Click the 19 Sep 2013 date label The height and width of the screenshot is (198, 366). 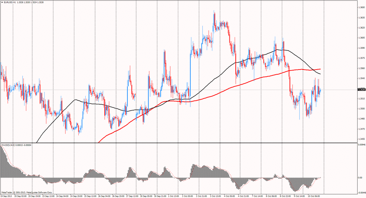[x=5, y=197]
